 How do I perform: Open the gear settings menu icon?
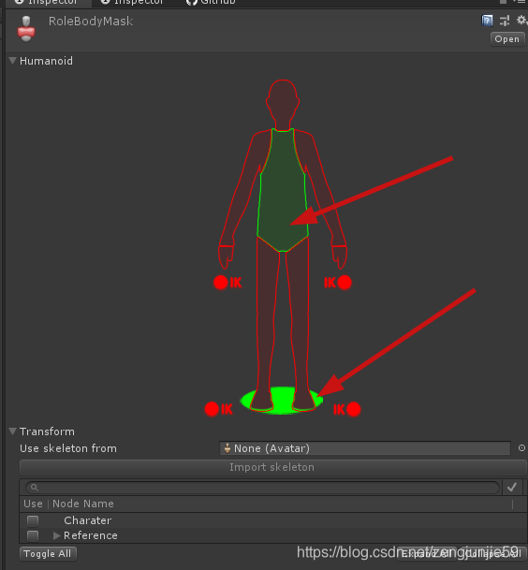tap(521, 20)
